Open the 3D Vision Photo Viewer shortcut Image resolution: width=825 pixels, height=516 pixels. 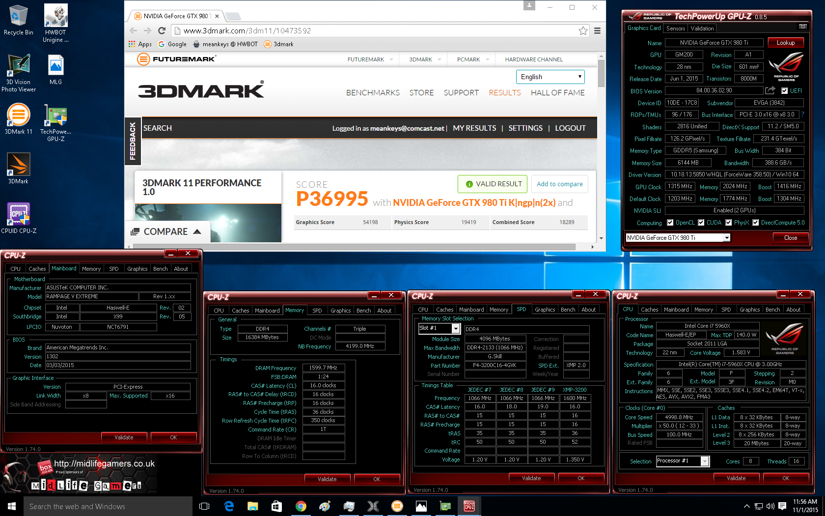19,73
